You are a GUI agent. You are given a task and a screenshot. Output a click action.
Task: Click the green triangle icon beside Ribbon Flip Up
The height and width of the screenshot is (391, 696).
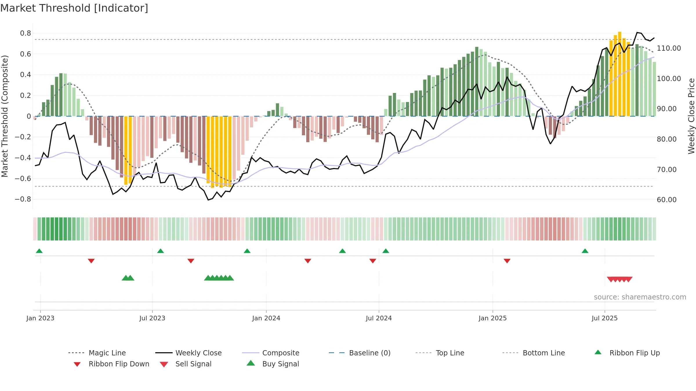598,352
